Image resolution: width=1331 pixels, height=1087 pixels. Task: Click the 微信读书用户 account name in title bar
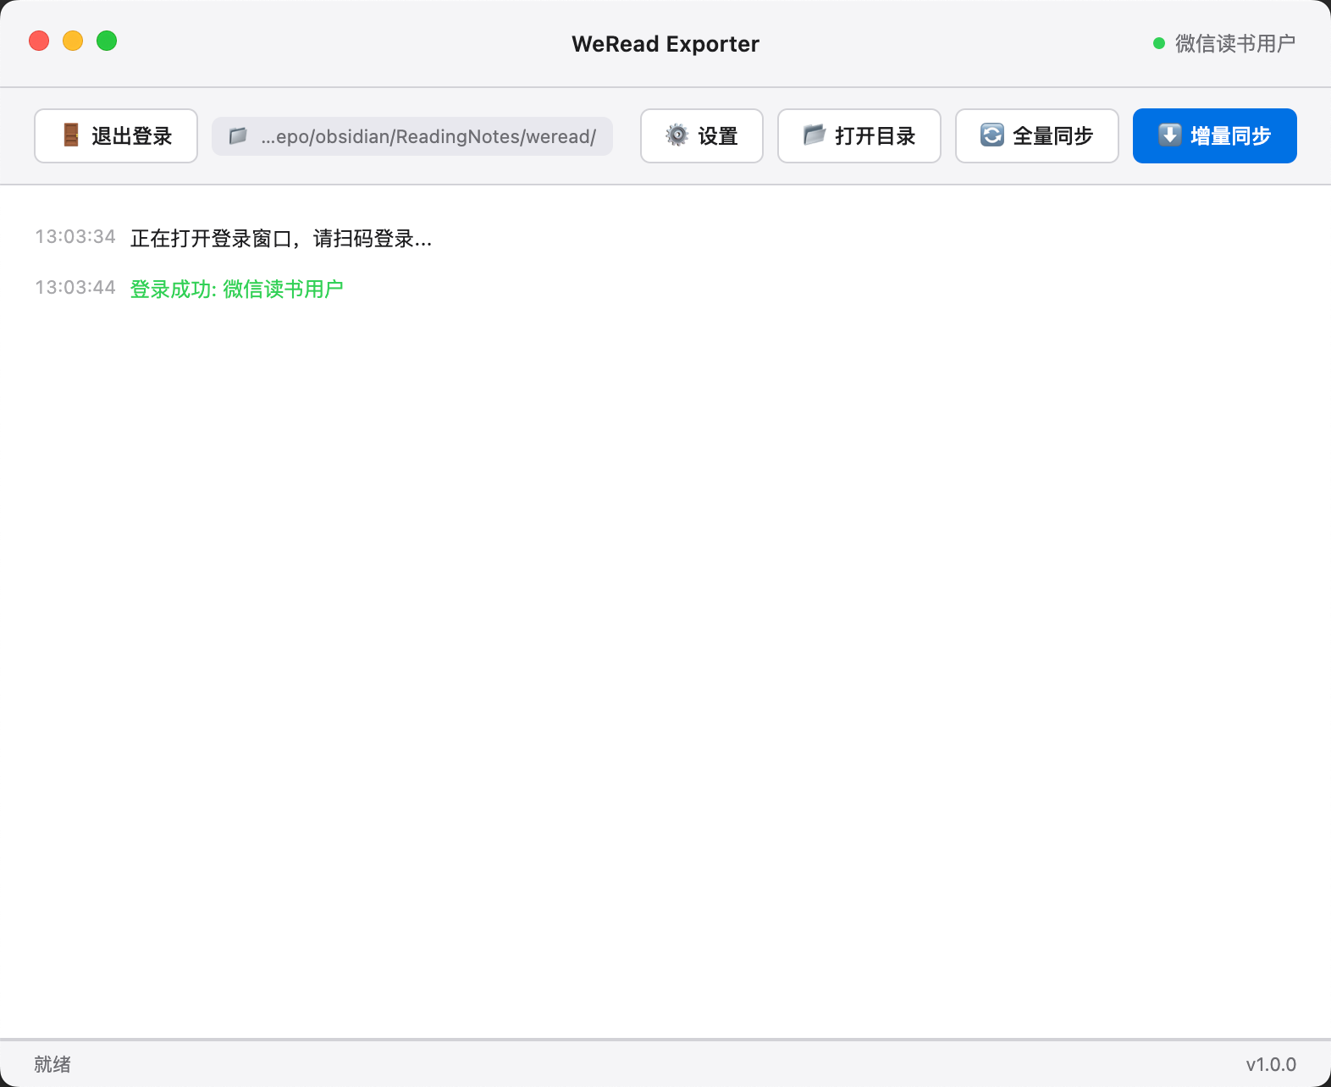tap(1235, 43)
